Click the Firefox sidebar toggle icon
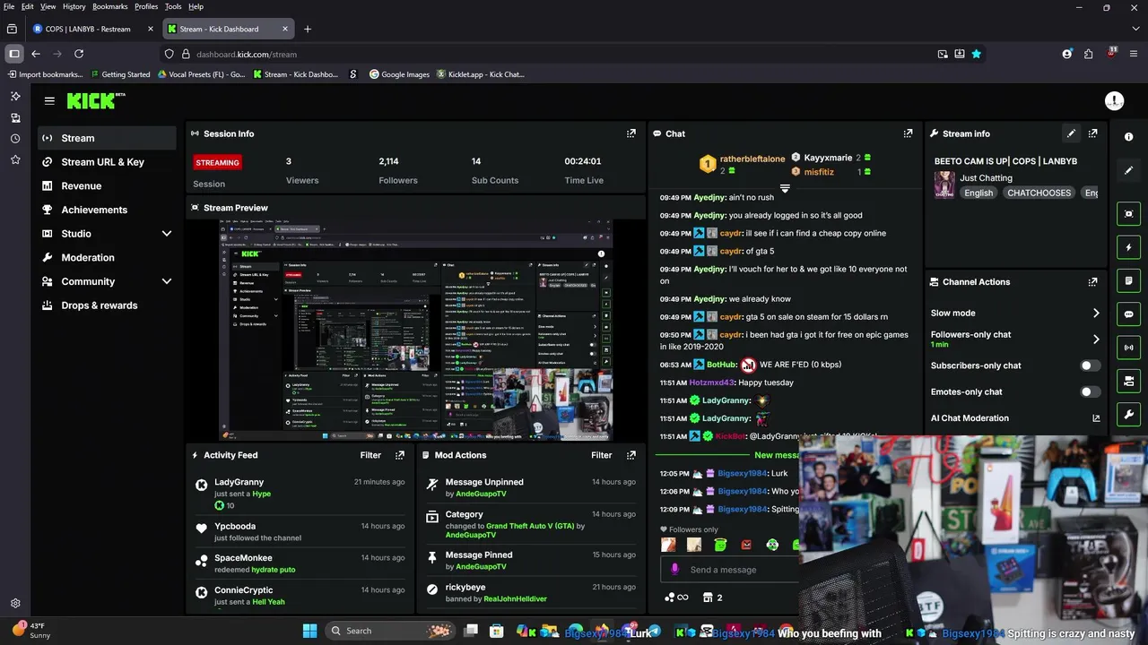This screenshot has width=1148, height=645. tap(14, 54)
